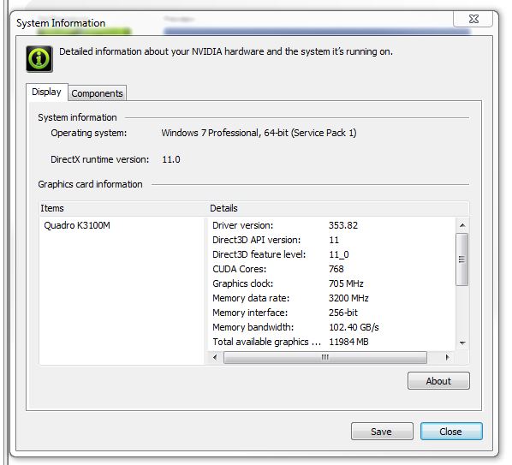
Task: Close the System Information dialog with X
Action: point(473,19)
